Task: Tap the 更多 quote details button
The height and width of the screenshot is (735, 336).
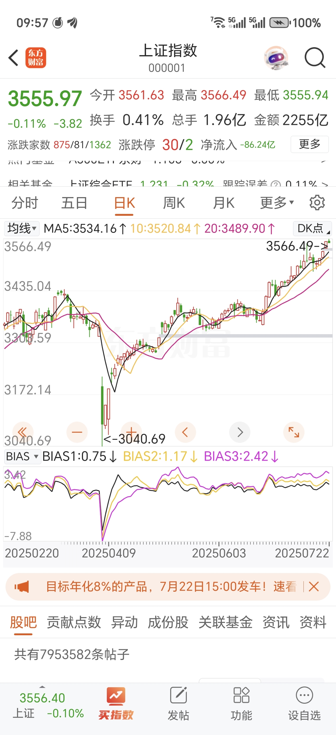Action: click(310, 144)
